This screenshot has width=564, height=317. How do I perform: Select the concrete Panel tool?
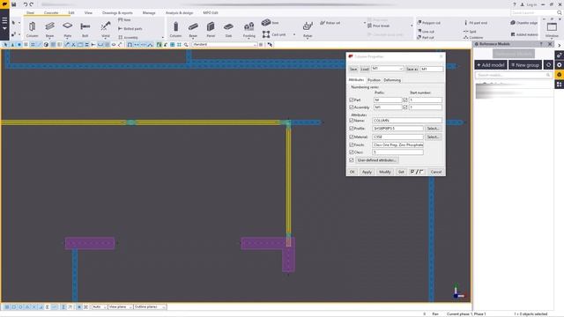tap(211, 29)
